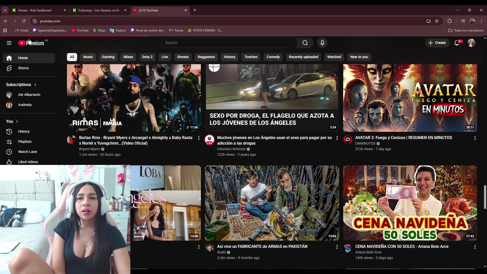Bookmark this page with star icon
This screenshot has height=274, width=487.
coord(437,21)
